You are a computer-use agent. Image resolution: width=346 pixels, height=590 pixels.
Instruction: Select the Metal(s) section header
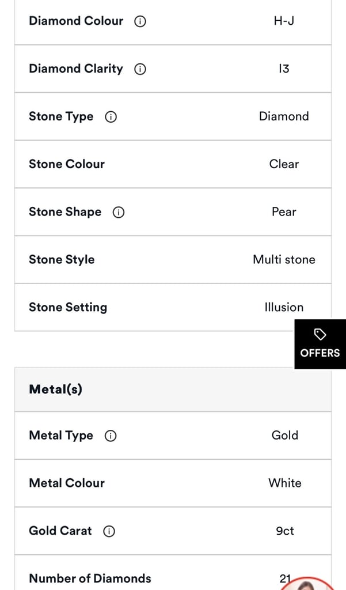point(56,389)
